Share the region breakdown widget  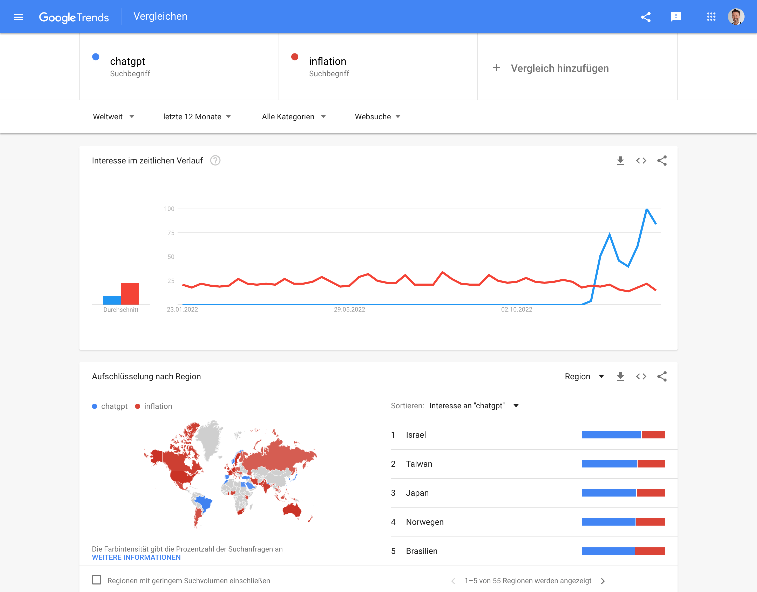662,376
